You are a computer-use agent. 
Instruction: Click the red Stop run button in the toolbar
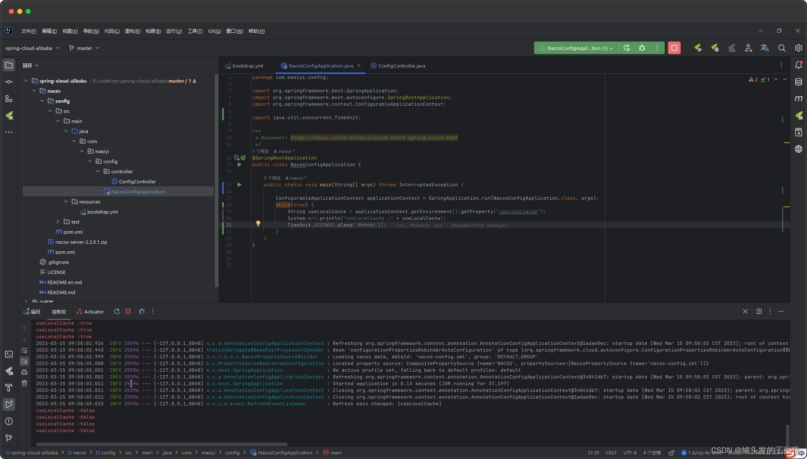coord(674,48)
